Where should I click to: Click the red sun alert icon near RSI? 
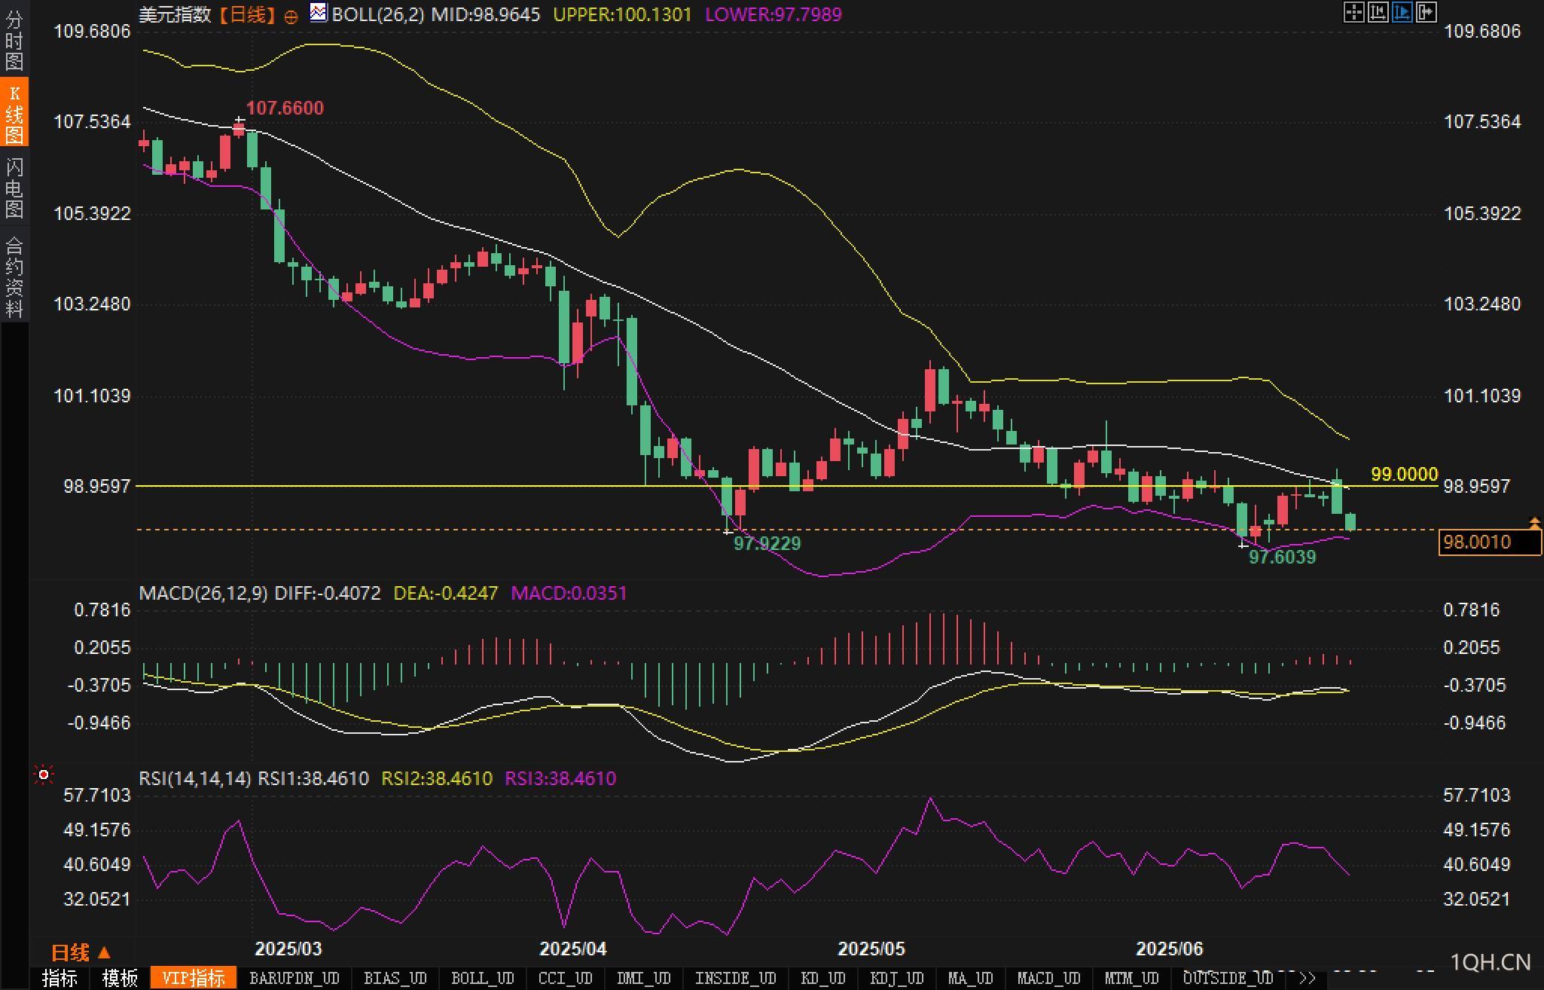(x=44, y=775)
